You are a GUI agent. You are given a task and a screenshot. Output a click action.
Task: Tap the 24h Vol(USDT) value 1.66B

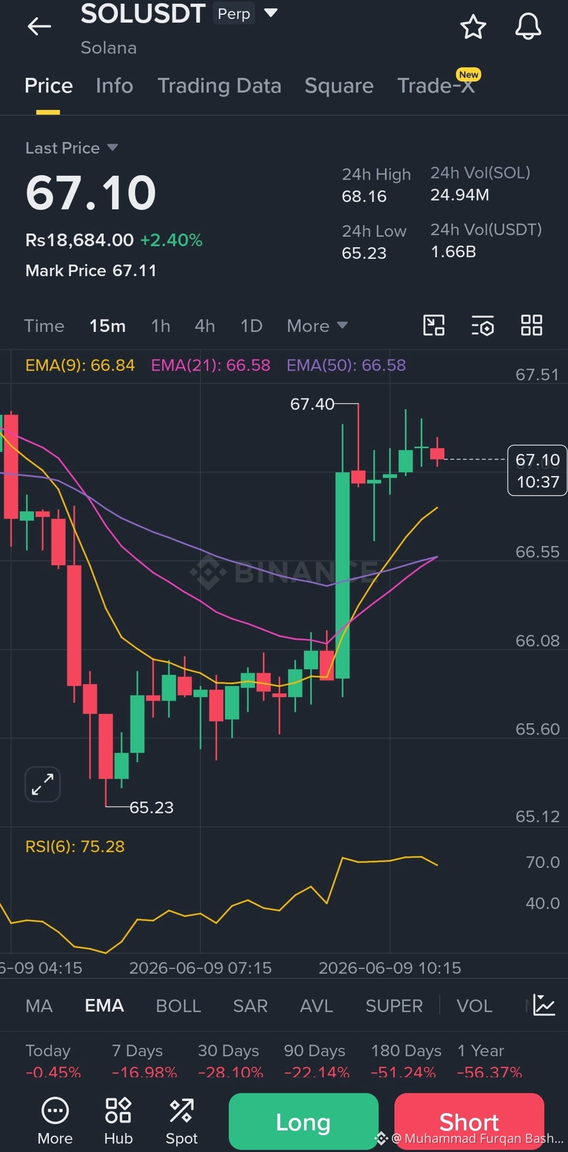click(x=453, y=252)
